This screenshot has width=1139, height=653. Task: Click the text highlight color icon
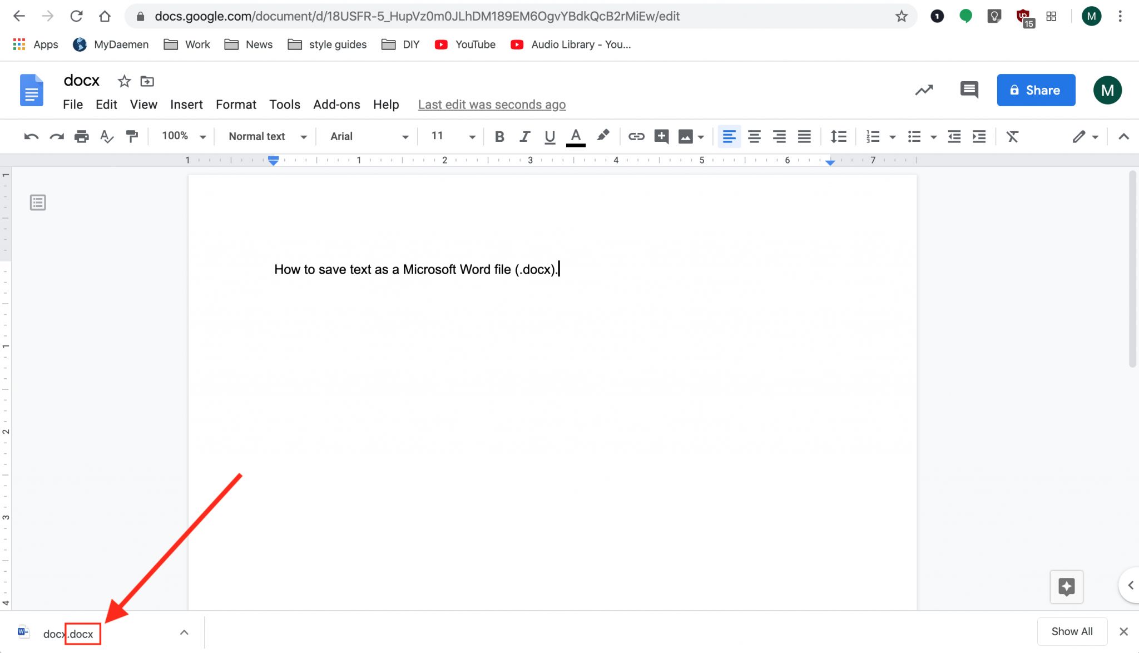tap(602, 136)
